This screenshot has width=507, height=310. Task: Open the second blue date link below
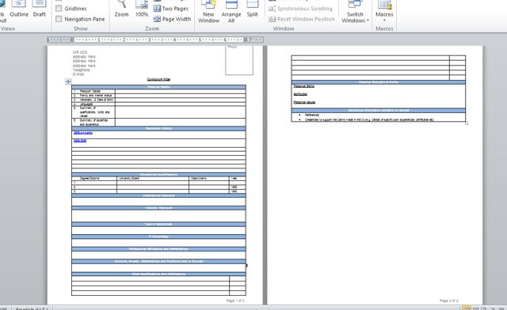[80, 141]
